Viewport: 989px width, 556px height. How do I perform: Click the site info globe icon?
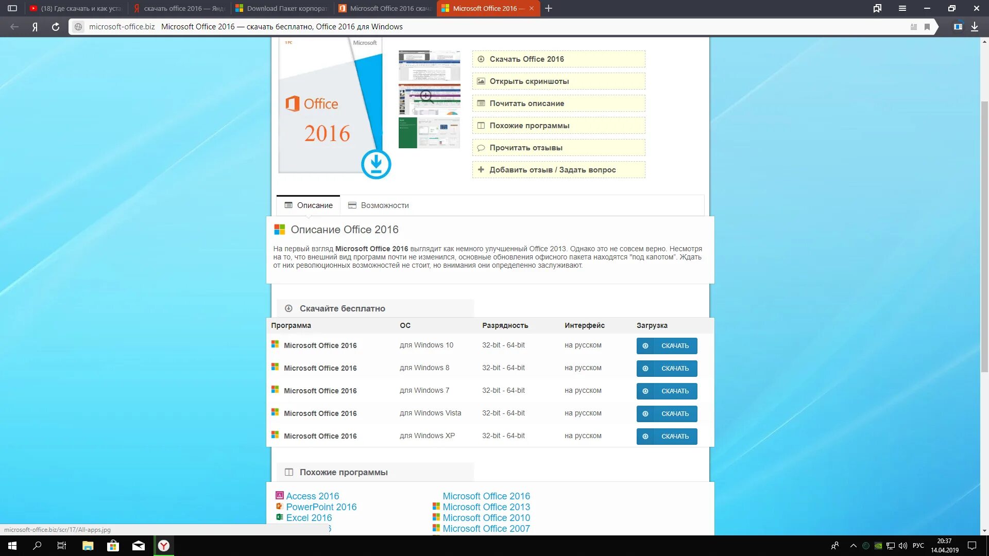pyautogui.click(x=78, y=27)
